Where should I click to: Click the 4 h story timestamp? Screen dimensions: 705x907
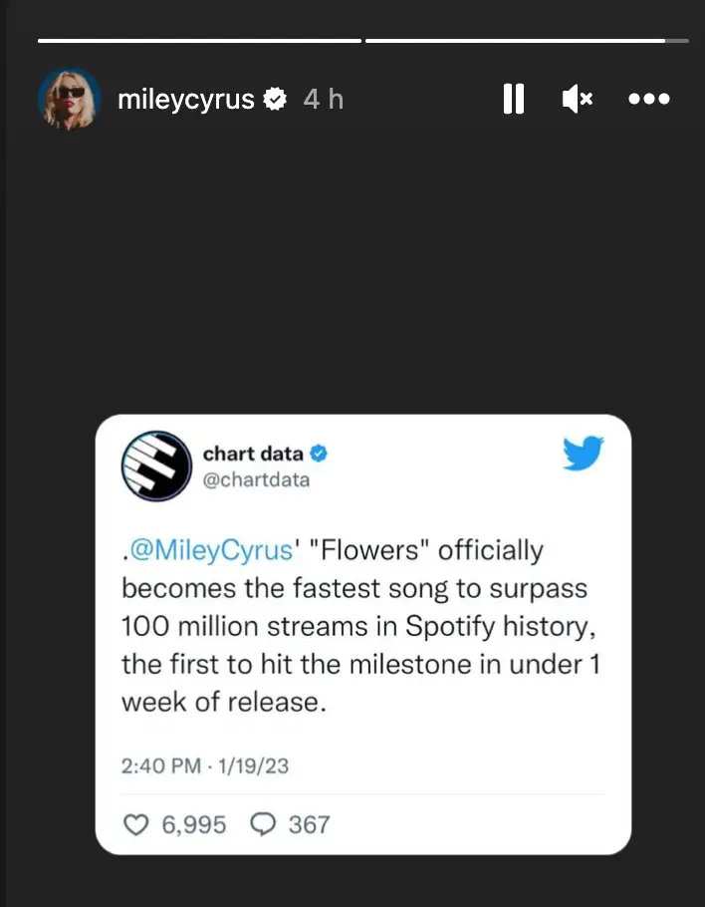[x=323, y=100]
